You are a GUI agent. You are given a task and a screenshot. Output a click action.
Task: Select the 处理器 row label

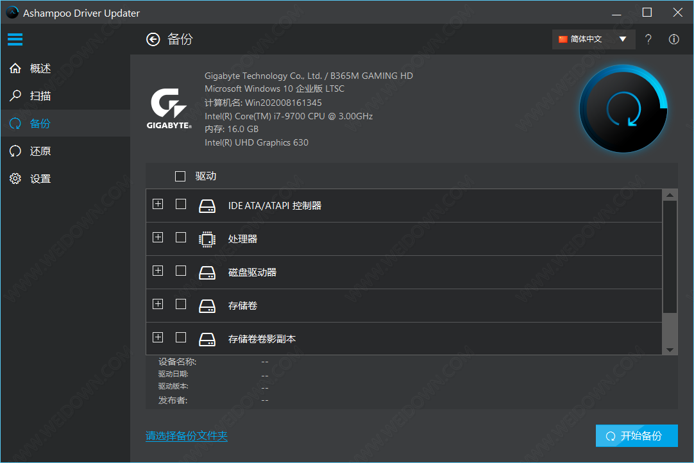242,239
